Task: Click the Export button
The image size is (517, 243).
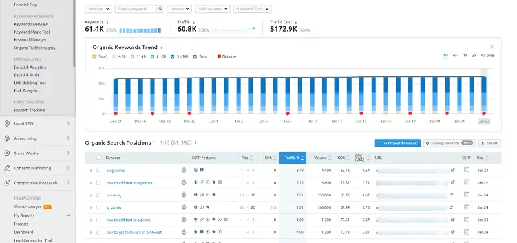Action: 490,143
